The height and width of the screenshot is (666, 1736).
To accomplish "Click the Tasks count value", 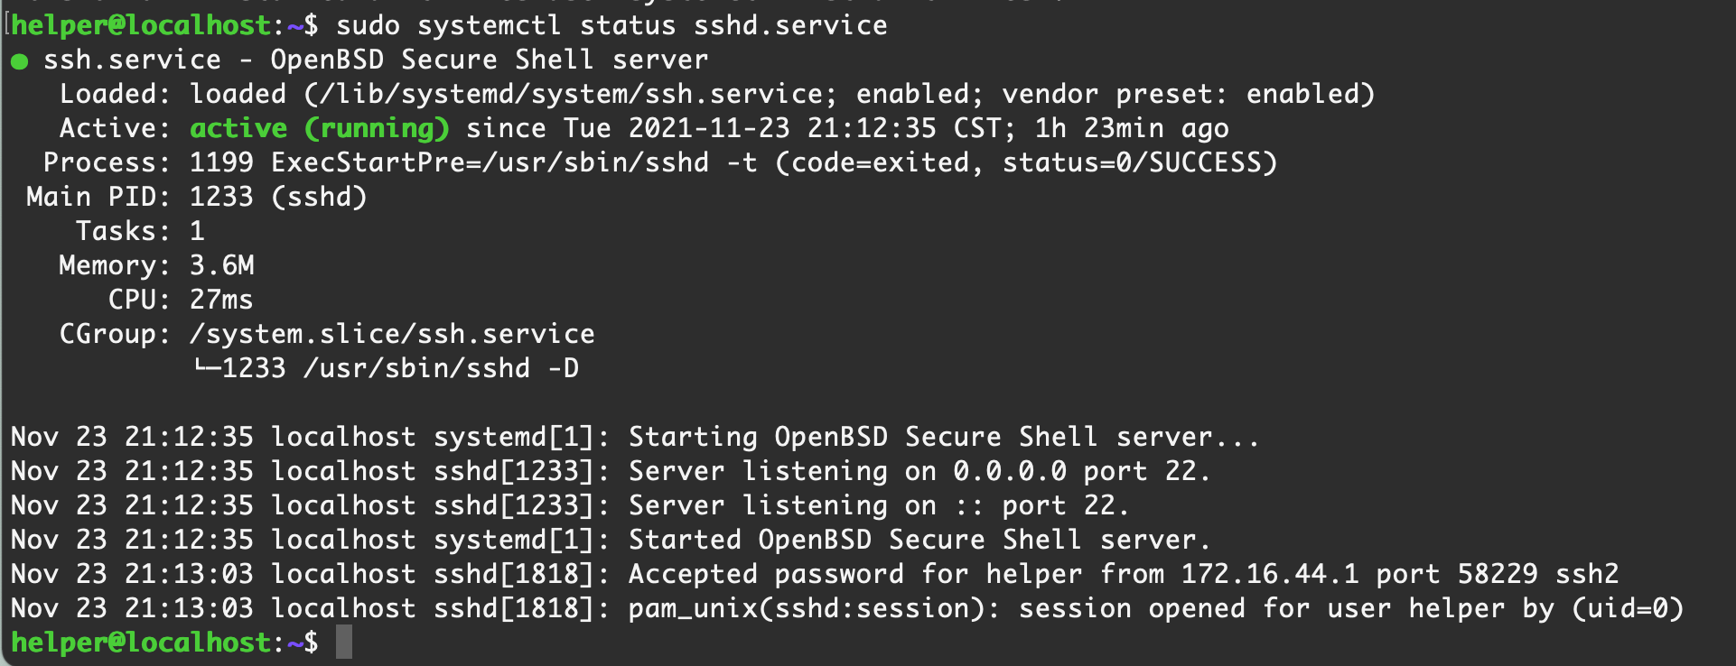I will [197, 232].
